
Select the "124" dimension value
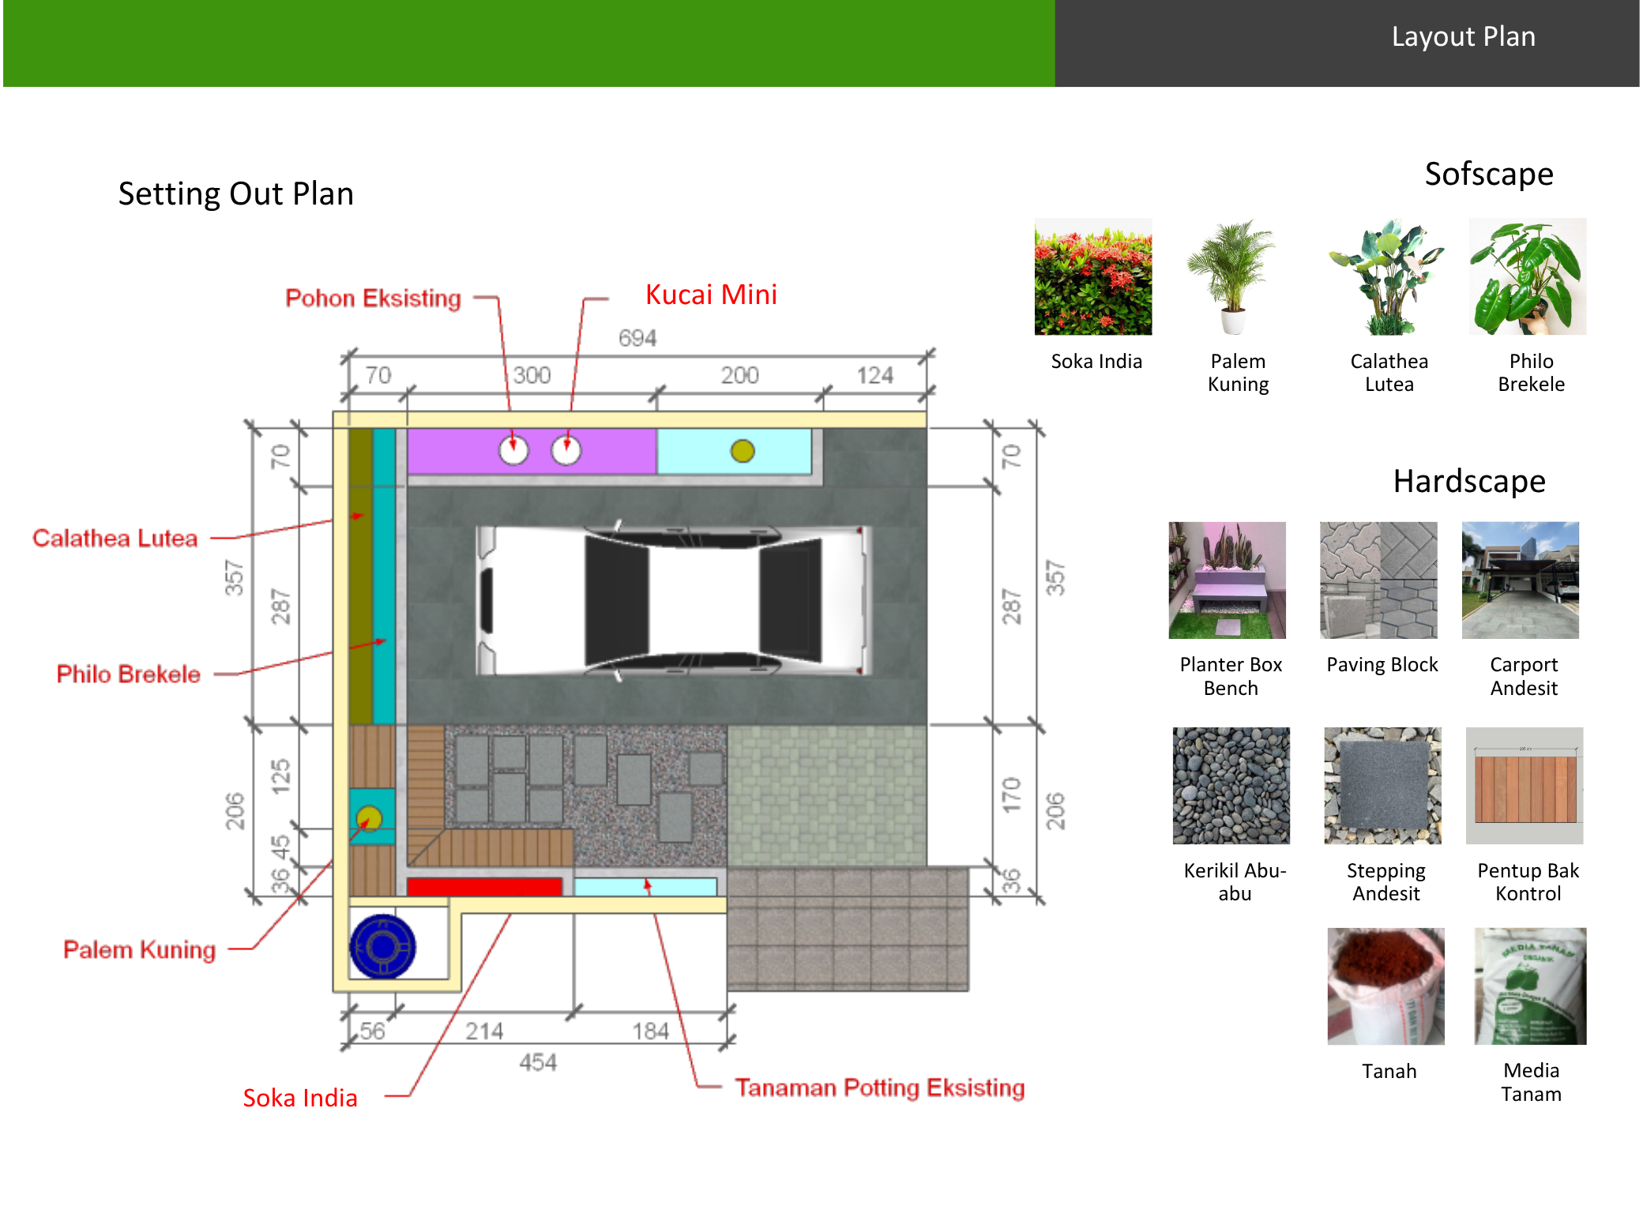pyautogui.click(x=875, y=375)
